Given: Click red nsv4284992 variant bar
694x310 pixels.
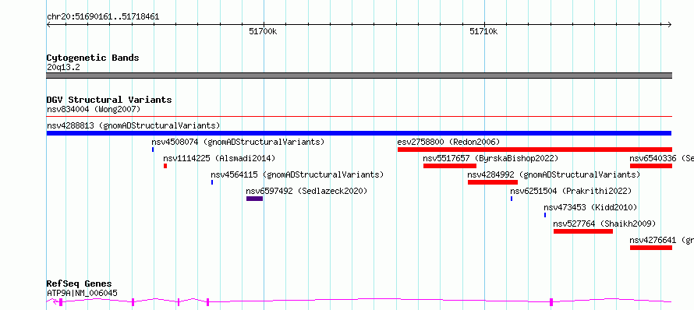Looking at the screenshot, I should (493, 182).
